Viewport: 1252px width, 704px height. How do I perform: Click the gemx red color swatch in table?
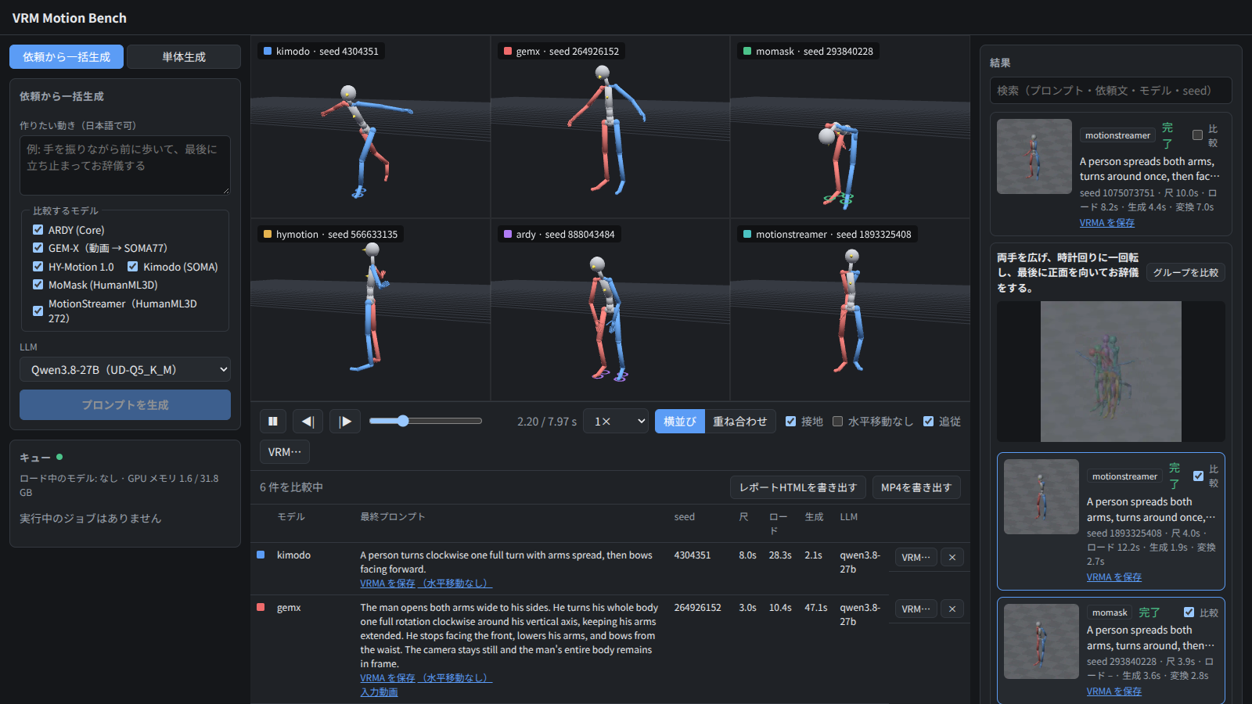tap(261, 607)
